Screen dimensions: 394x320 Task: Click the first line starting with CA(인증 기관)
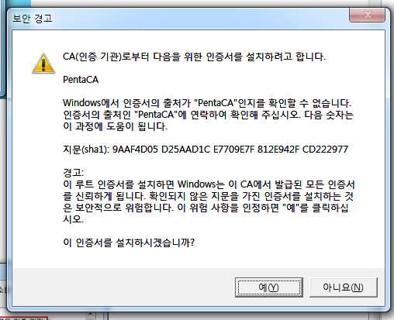tap(194, 57)
